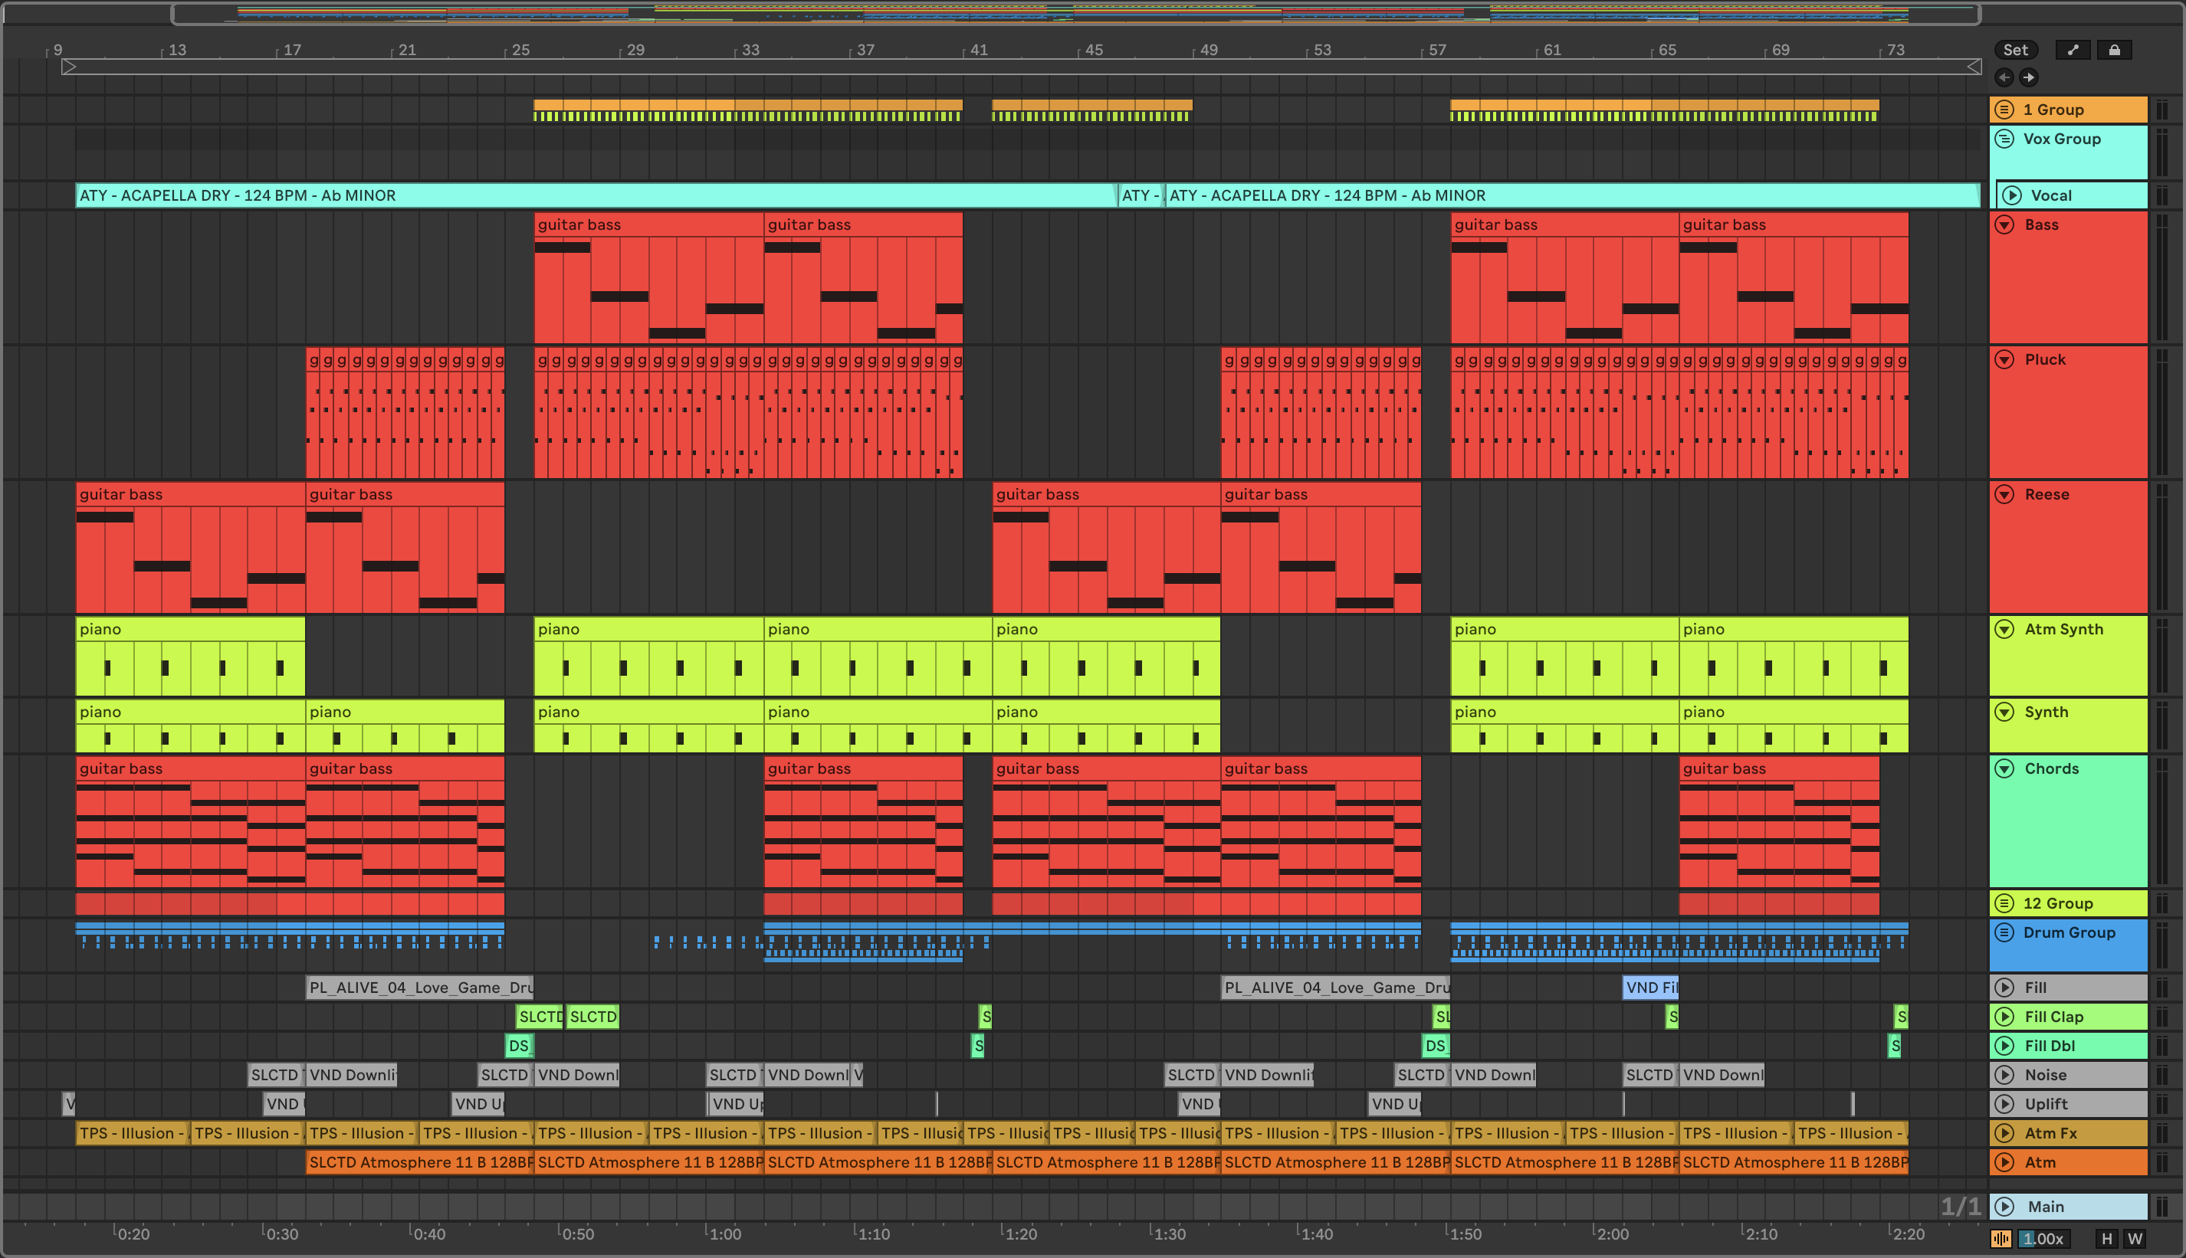Screen dimensions: 2186x1258
Task: Jump to next locator arrow
Action: click(2028, 77)
